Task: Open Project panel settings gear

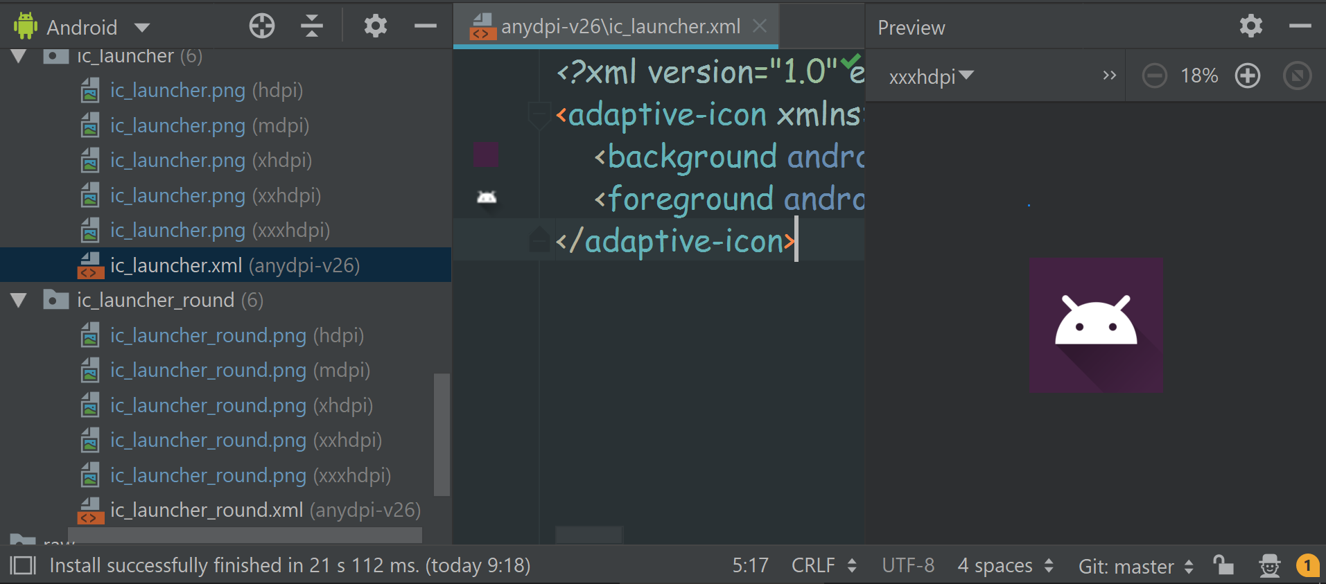Action: click(x=375, y=26)
